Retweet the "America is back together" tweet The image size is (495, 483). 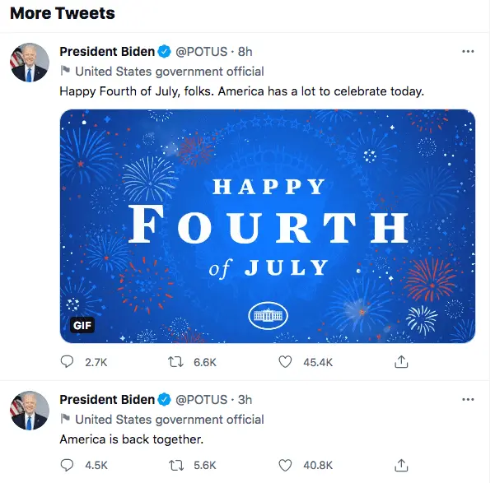(175, 465)
